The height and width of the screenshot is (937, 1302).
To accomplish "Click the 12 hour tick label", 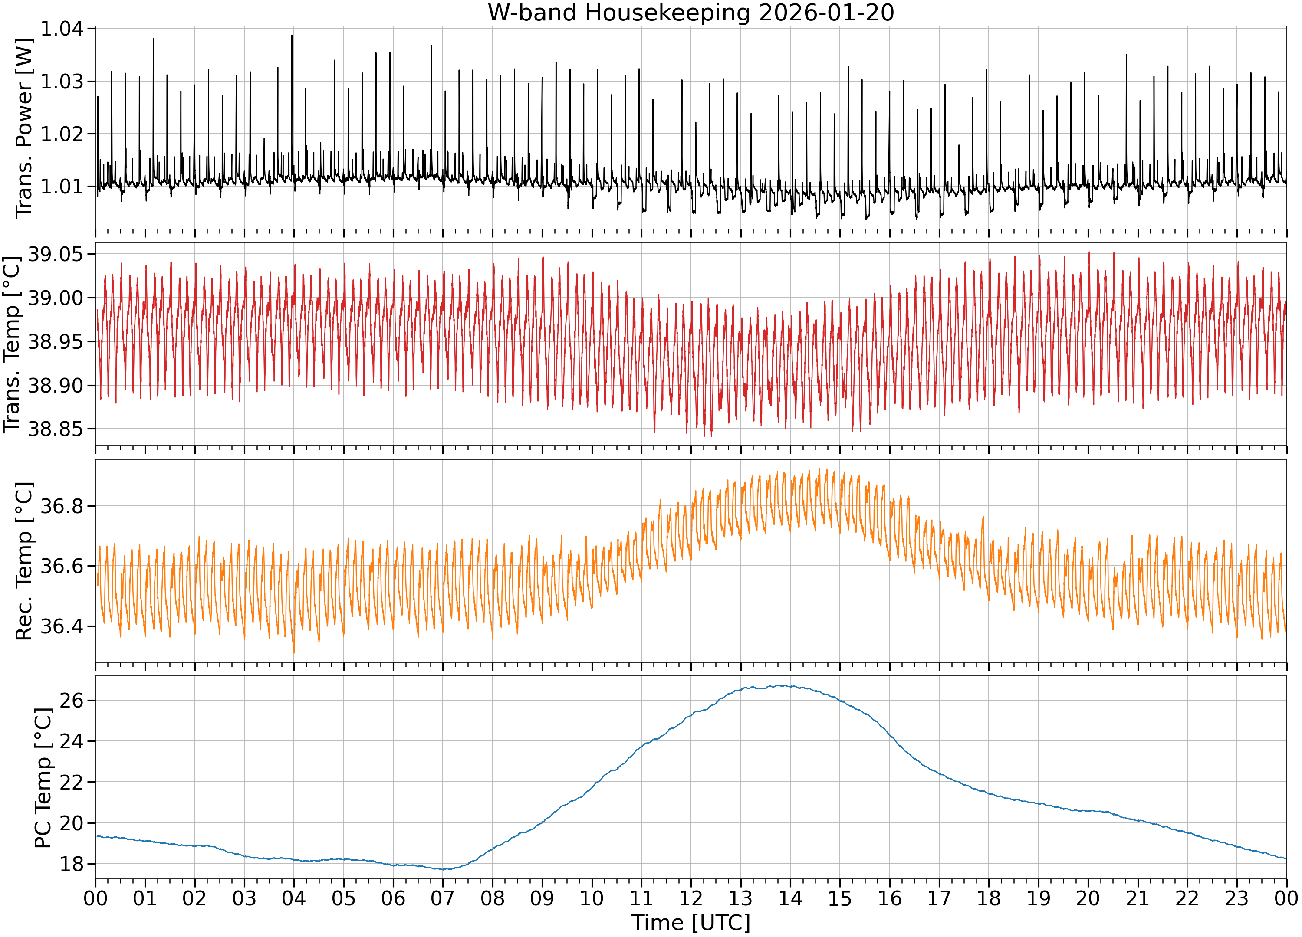I will point(690,898).
